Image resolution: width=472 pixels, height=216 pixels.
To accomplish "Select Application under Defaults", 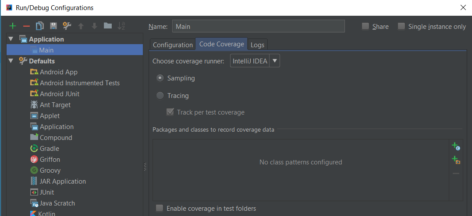I will (57, 127).
